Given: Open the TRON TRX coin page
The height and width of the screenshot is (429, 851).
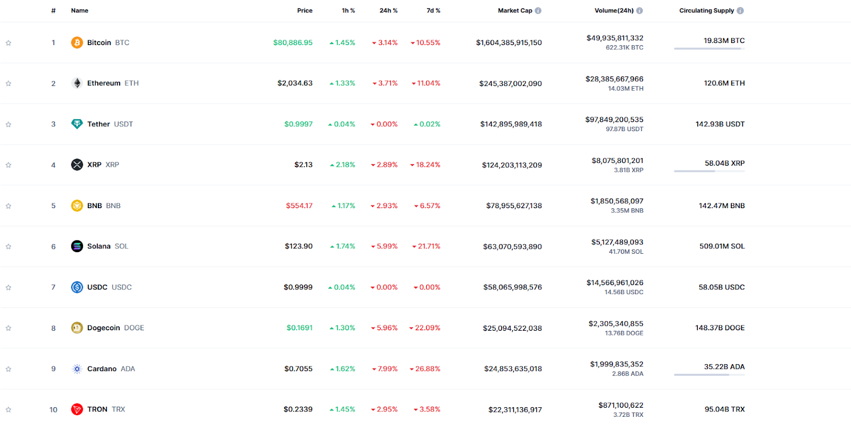Looking at the screenshot, I should (106, 409).
